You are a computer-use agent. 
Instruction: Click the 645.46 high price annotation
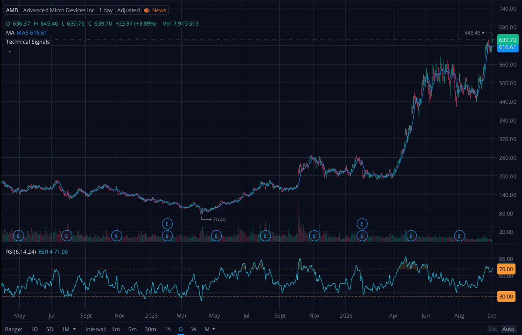[x=472, y=33]
